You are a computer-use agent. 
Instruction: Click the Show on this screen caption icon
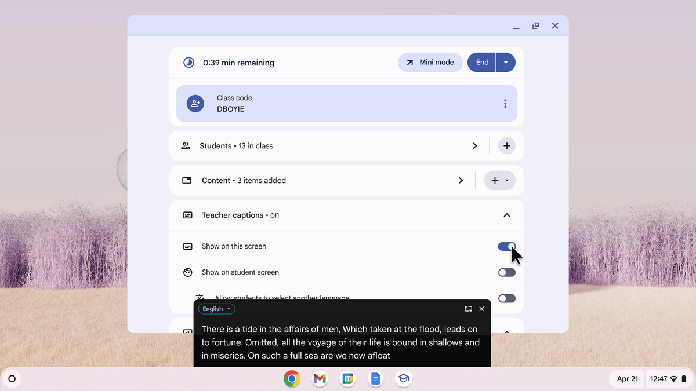coord(188,246)
